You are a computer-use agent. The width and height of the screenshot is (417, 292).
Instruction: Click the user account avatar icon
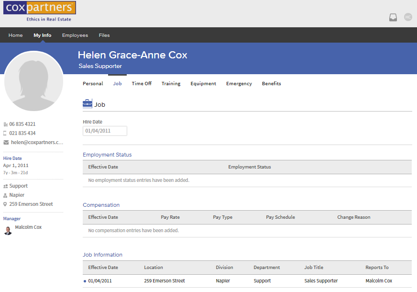pyautogui.click(x=407, y=17)
